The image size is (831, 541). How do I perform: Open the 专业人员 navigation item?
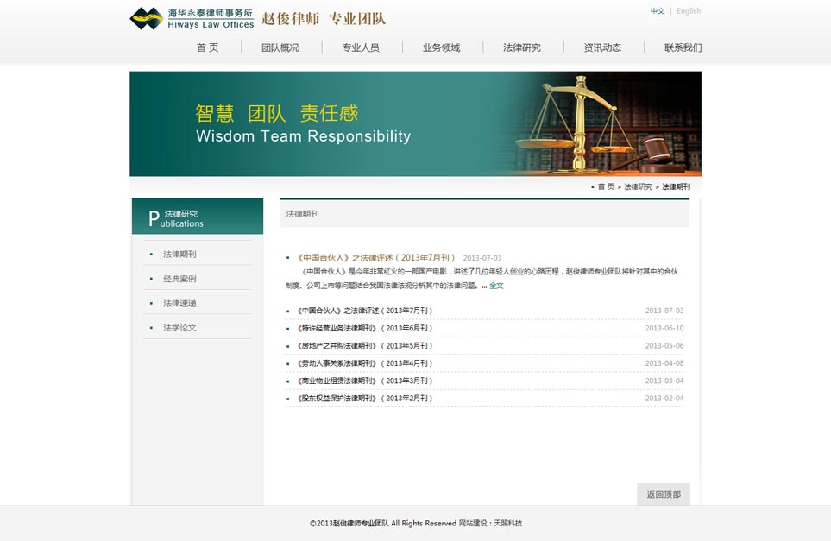361,47
